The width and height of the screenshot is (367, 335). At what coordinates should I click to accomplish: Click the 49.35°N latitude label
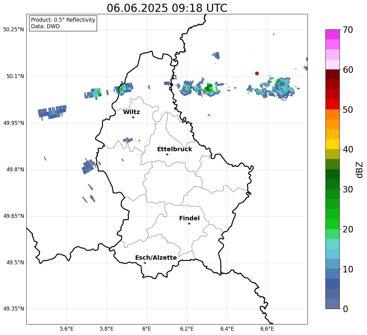coord(14,309)
